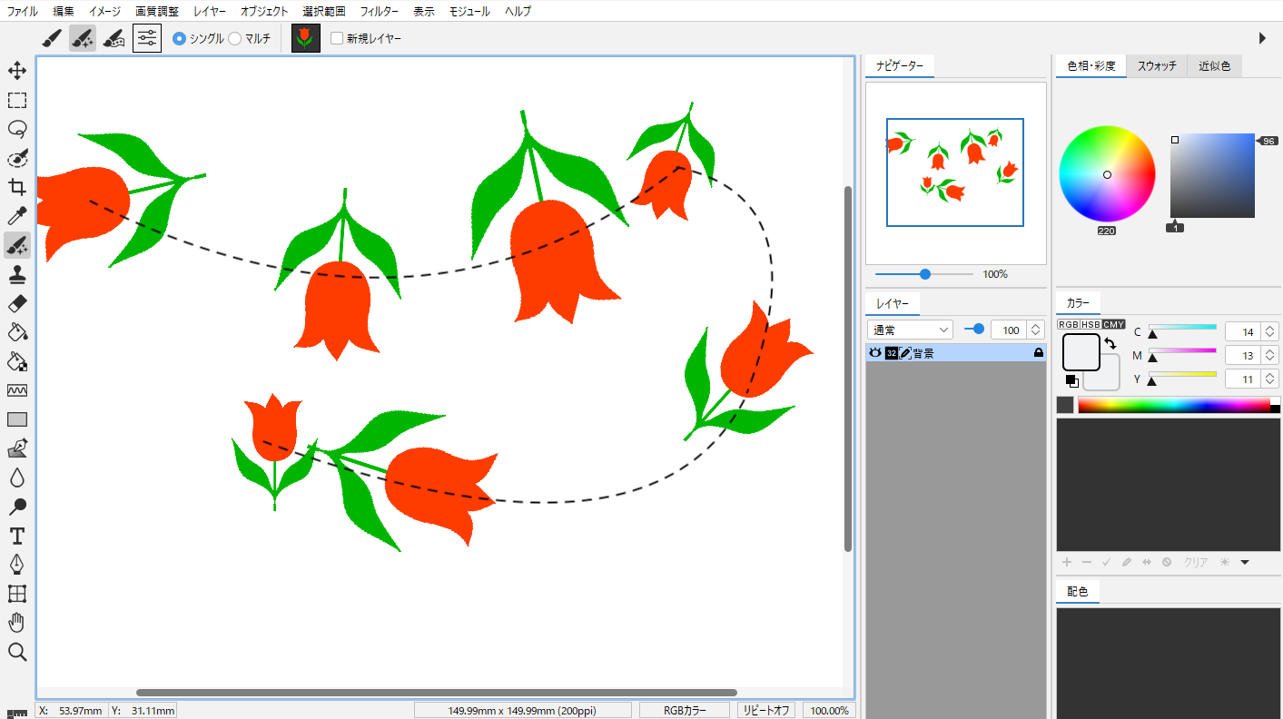Open the RGBカラー color mode selector
This screenshot has height=719, width=1283.
point(685,711)
